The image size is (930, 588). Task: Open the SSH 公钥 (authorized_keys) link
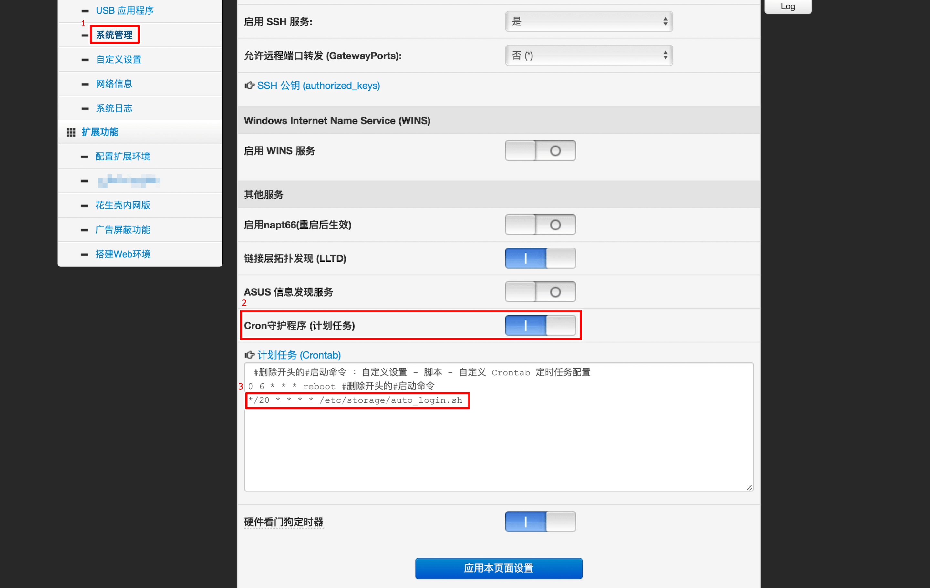click(x=318, y=85)
